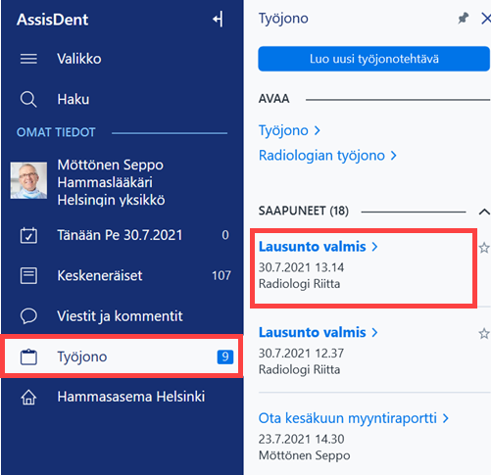
Task: Click the calendar check icon for Tänään
Action: [28, 235]
